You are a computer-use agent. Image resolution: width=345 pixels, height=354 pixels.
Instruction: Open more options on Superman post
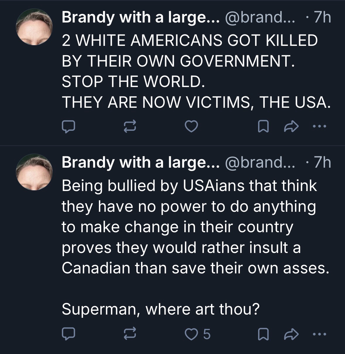click(x=318, y=334)
